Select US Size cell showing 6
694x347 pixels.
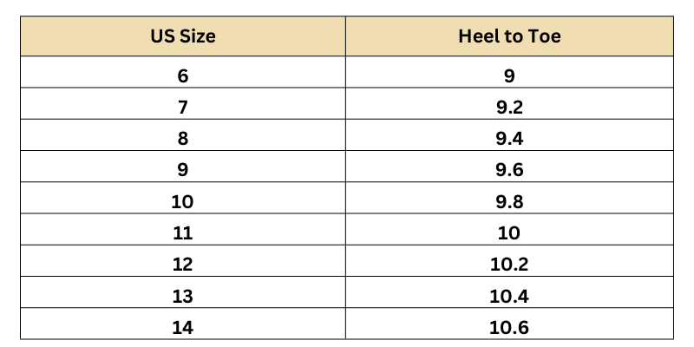coord(182,75)
